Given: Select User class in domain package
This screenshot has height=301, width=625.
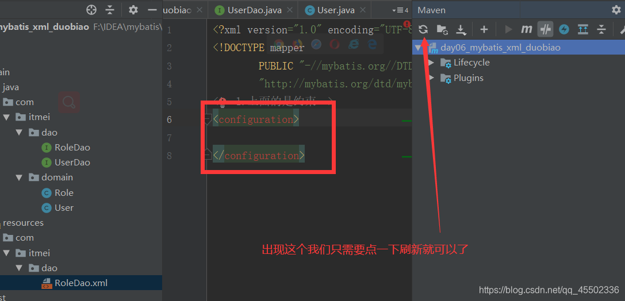Looking at the screenshot, I should 64,208.
